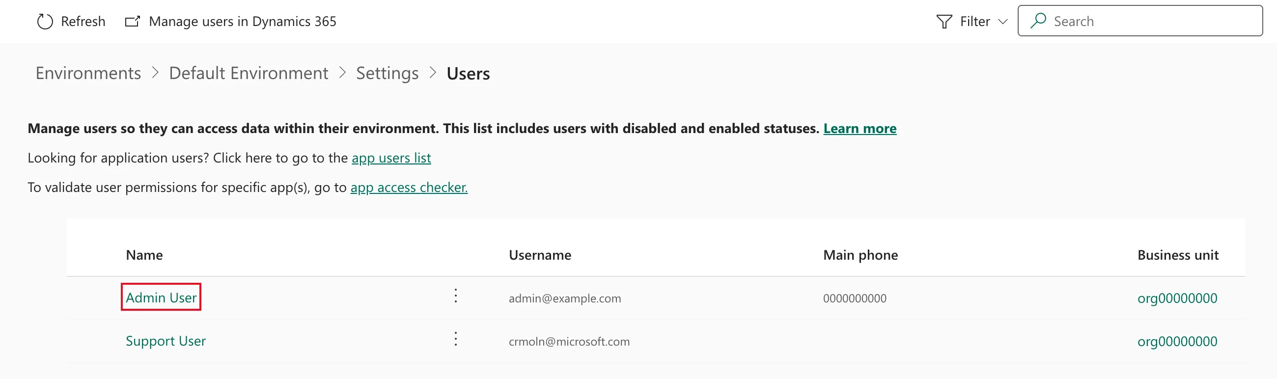Open Admin User's org00000000 business unit
Screen dimensions: 1277x379
1177,298
